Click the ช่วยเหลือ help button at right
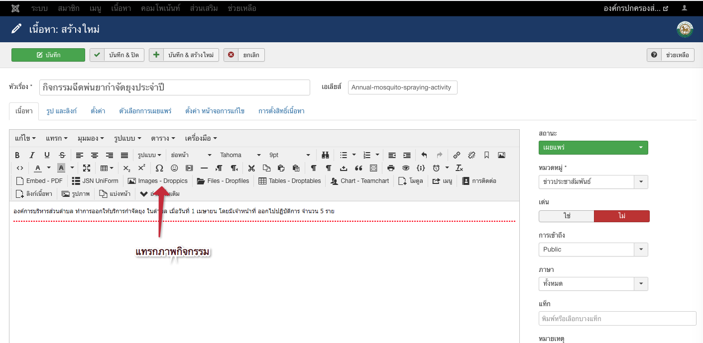 (671, 55)
